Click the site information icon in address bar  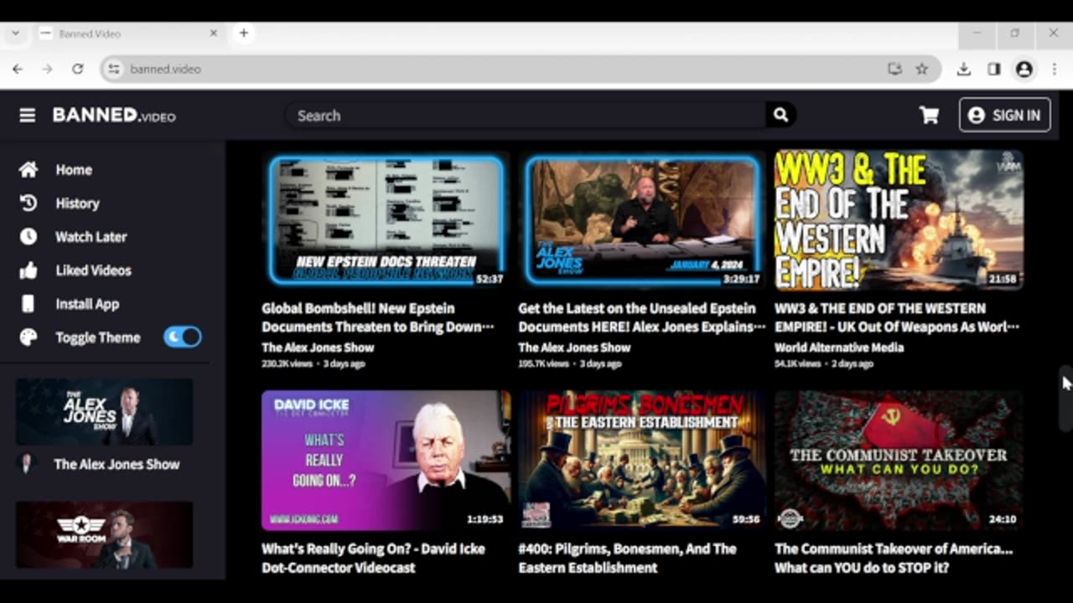114,69
